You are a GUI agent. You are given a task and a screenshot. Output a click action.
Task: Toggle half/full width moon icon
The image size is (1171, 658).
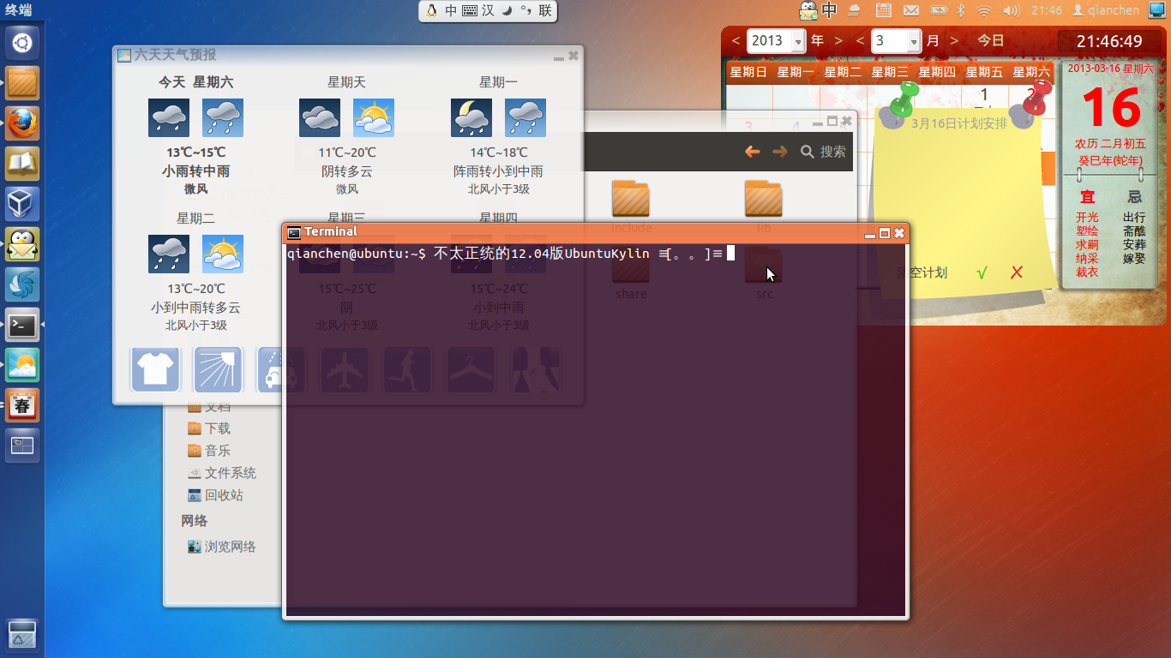tap(507, 11)
